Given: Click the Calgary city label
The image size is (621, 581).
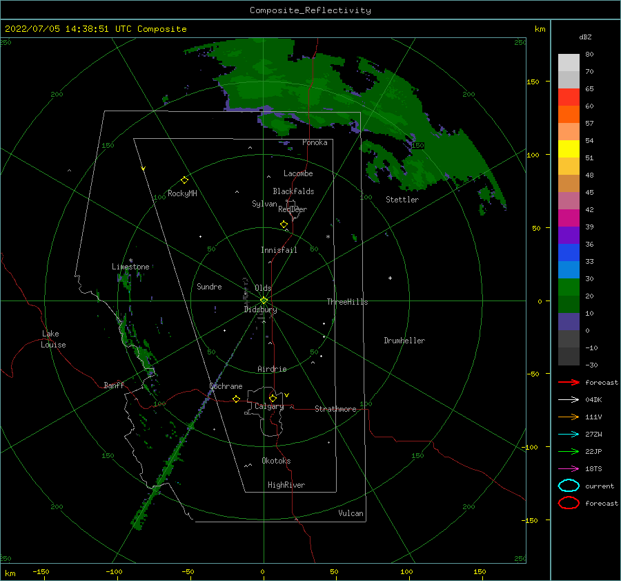Looking at the screenshot, I should [269, 406].
